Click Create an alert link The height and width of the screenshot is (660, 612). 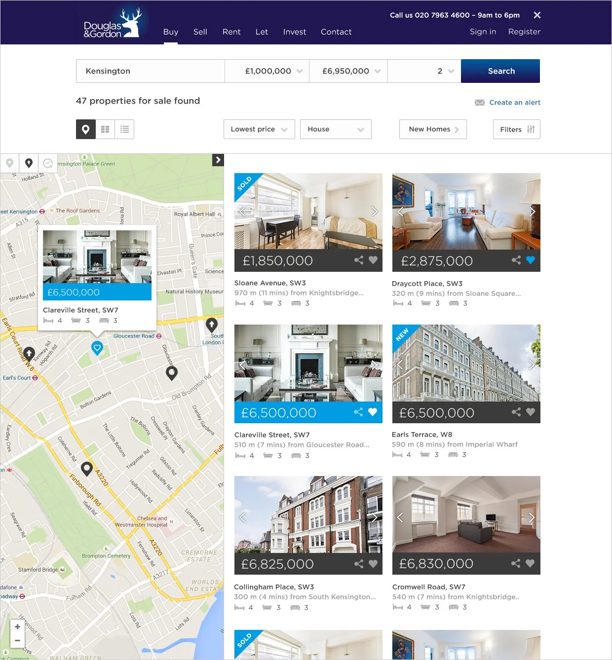515,103
